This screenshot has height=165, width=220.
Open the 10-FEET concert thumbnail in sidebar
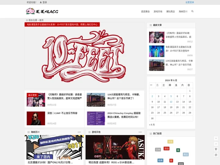point(156,51)
